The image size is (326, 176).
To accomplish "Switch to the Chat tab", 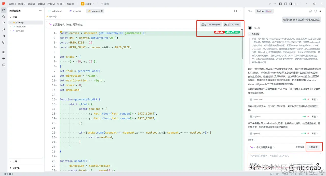I will (250, 11).
